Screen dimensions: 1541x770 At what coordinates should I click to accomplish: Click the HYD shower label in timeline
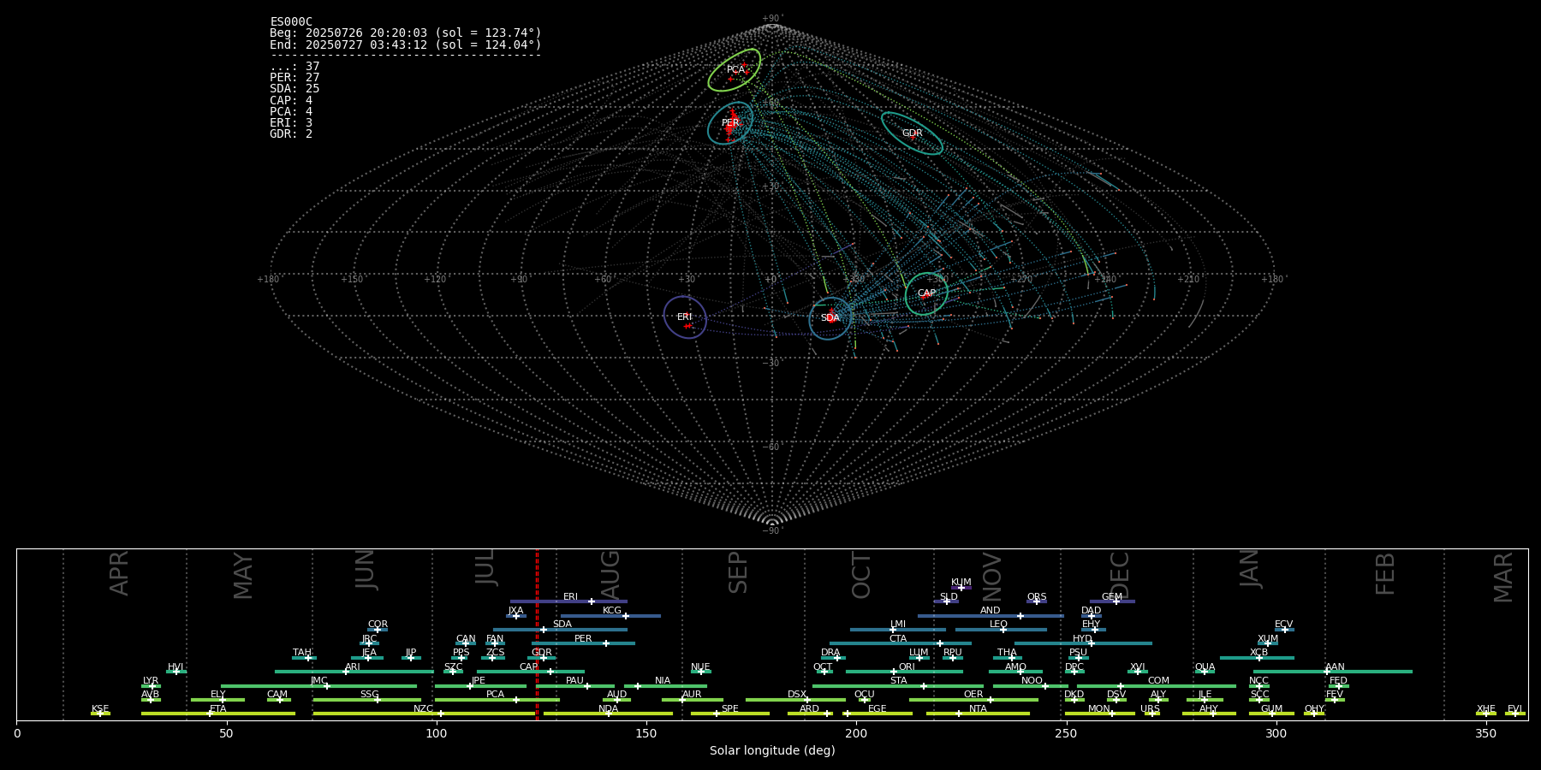pos(1082,639)
